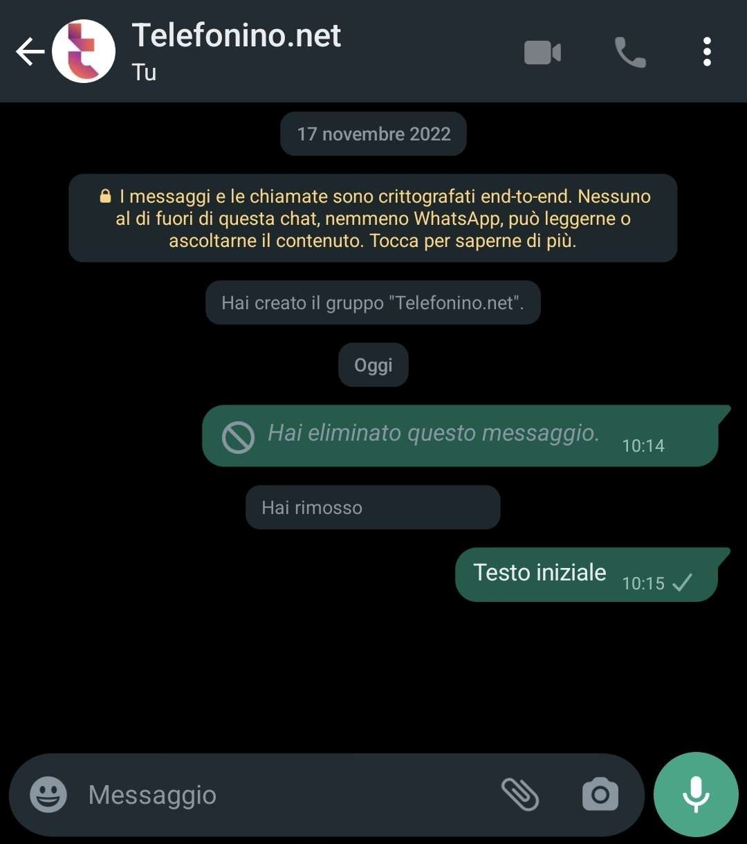Tap the green microphone voice message button
Viewport: 747px width, 844px height.
pyautogui.click(x=696, y=794)
